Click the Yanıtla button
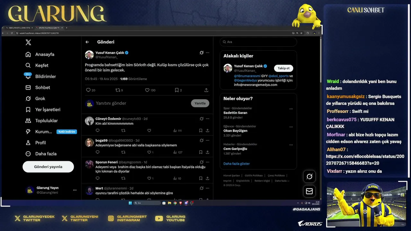This screenshot has height=231, width=411. 200,103
